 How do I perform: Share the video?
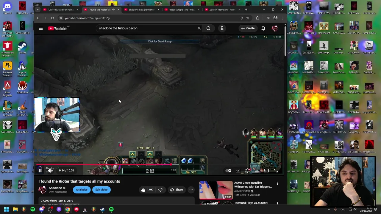[x=176, y=190]
